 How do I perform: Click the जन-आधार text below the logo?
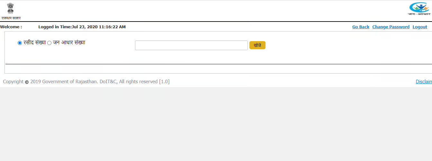[419, 14]
